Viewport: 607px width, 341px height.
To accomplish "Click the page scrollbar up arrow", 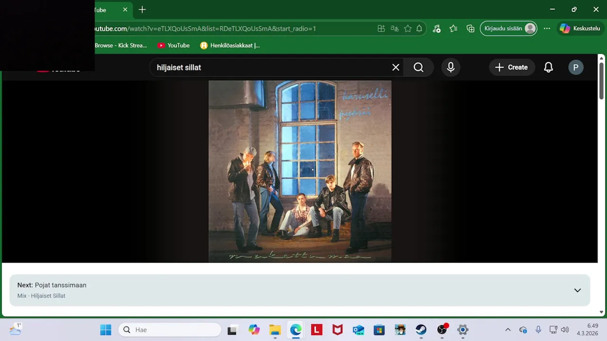I will tap(601, 58).
